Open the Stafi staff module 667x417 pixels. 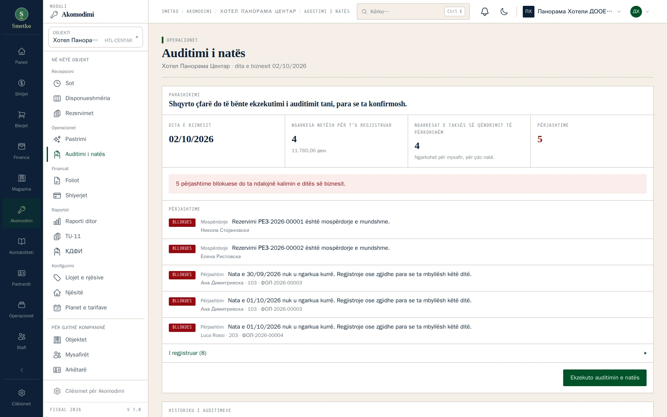tap(21, 342)
